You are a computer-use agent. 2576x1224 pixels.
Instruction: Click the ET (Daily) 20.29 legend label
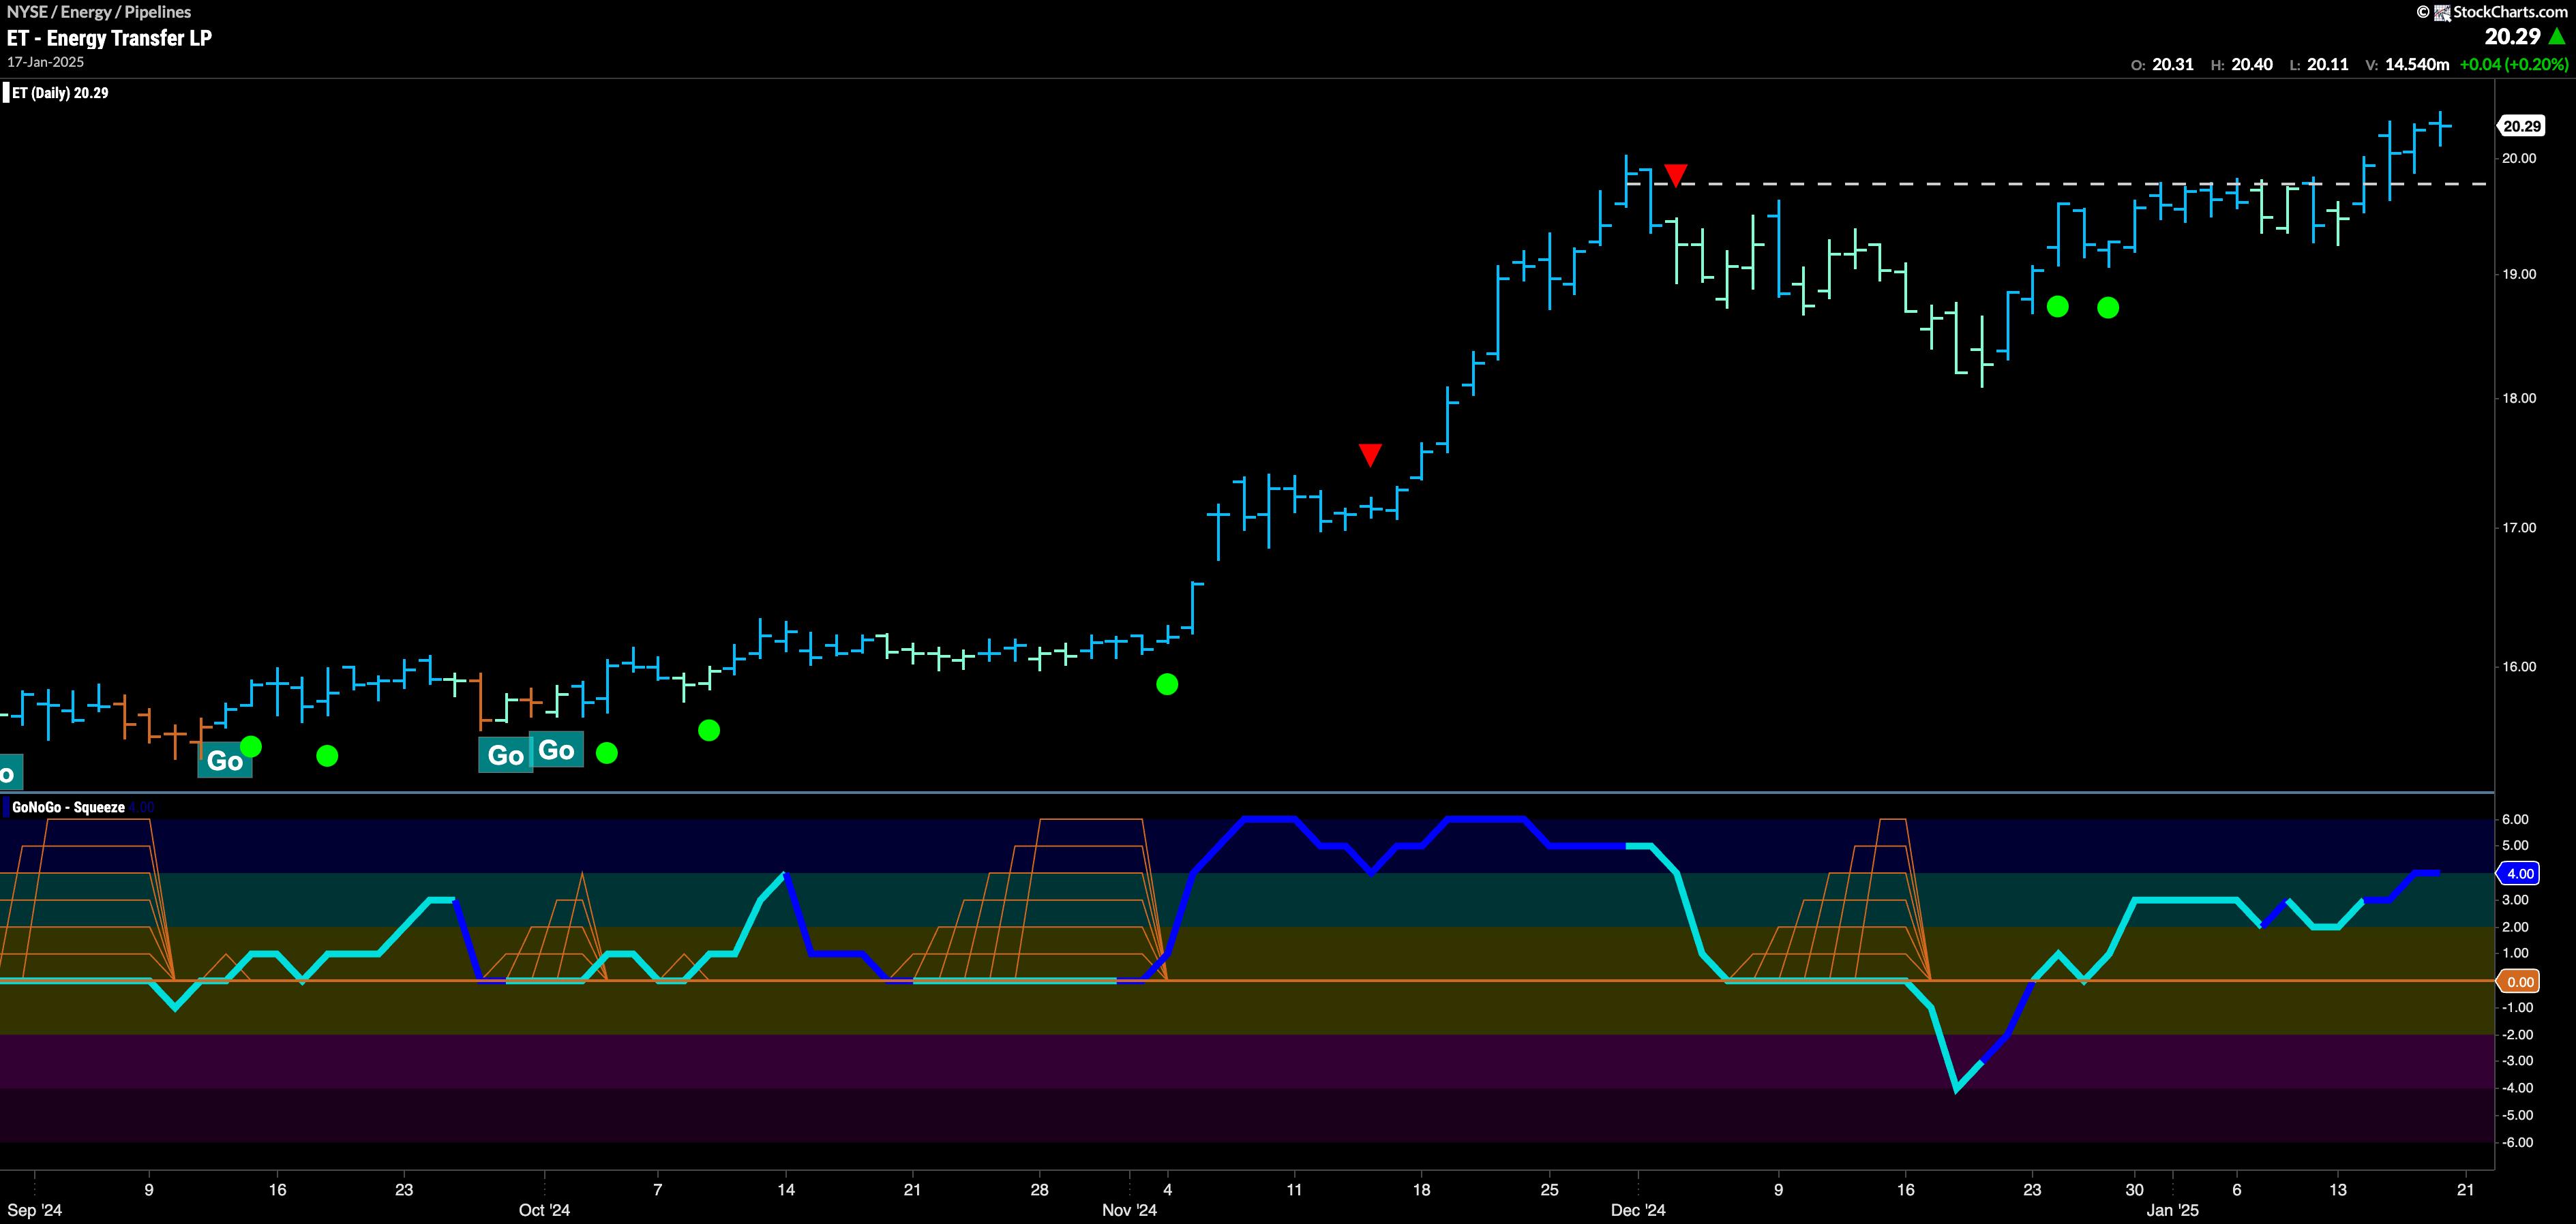click(x=60, y=93)
